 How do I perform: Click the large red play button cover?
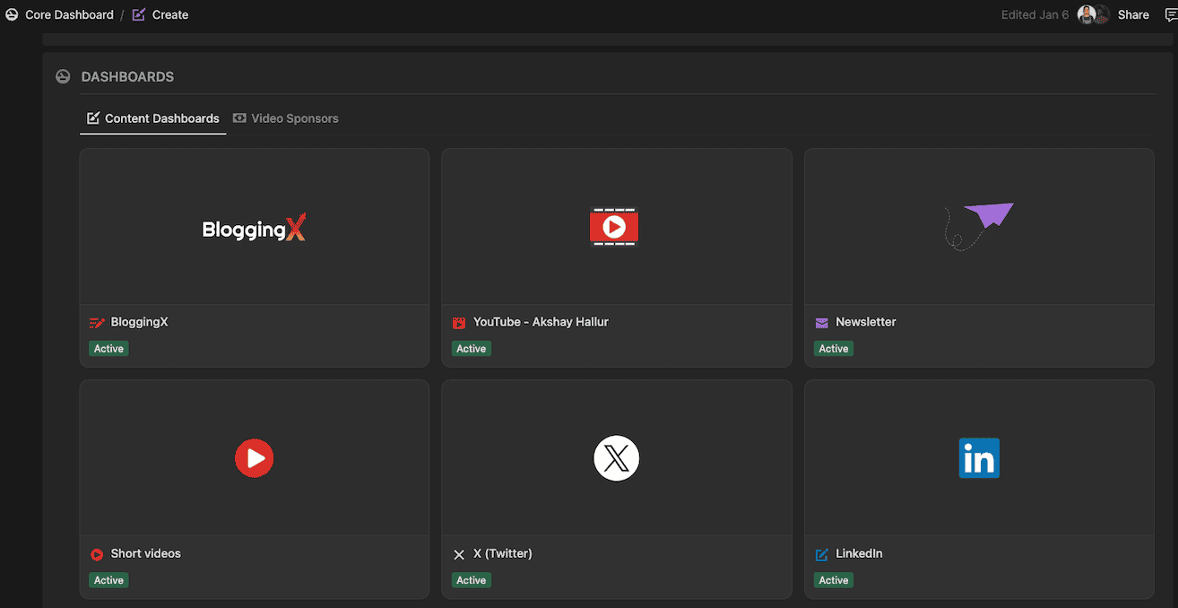coord(255,458)
